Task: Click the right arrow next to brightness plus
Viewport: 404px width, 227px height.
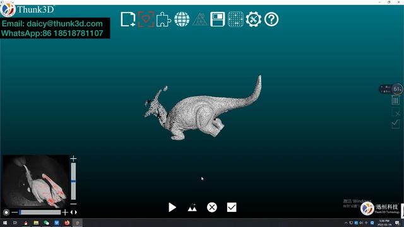Action: pos(76,212)
